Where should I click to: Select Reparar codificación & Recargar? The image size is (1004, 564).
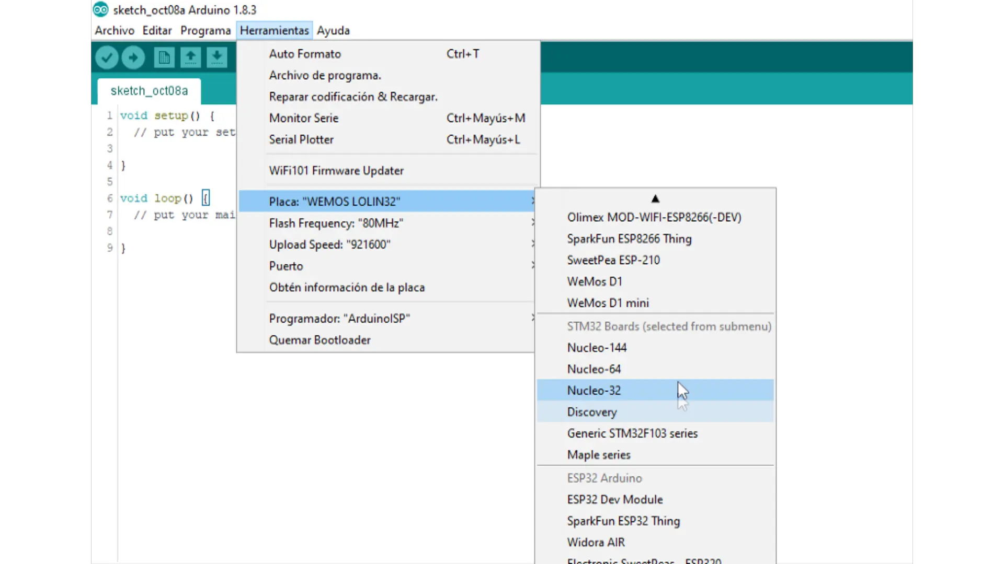coord(388,97)
